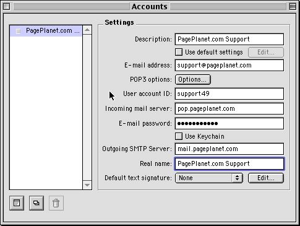300x226 pixels.
Task: Enable the Use default settings checkbox
Action: click(x=179, y=52)
